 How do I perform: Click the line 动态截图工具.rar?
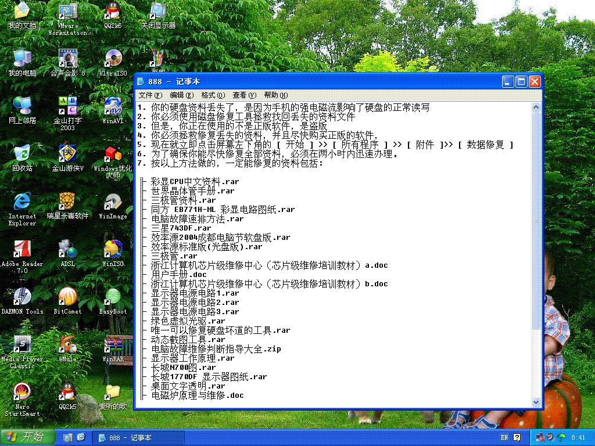[x=188, y=339]
